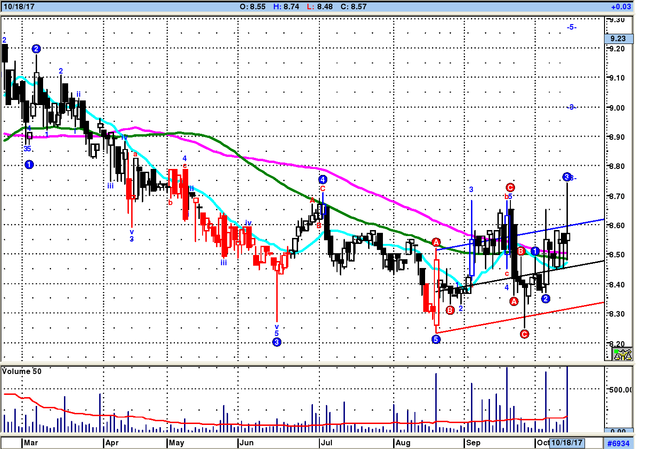The image size is (649, 449).
Task: Click the -5- projection label near top right
Action: [572, 27]
